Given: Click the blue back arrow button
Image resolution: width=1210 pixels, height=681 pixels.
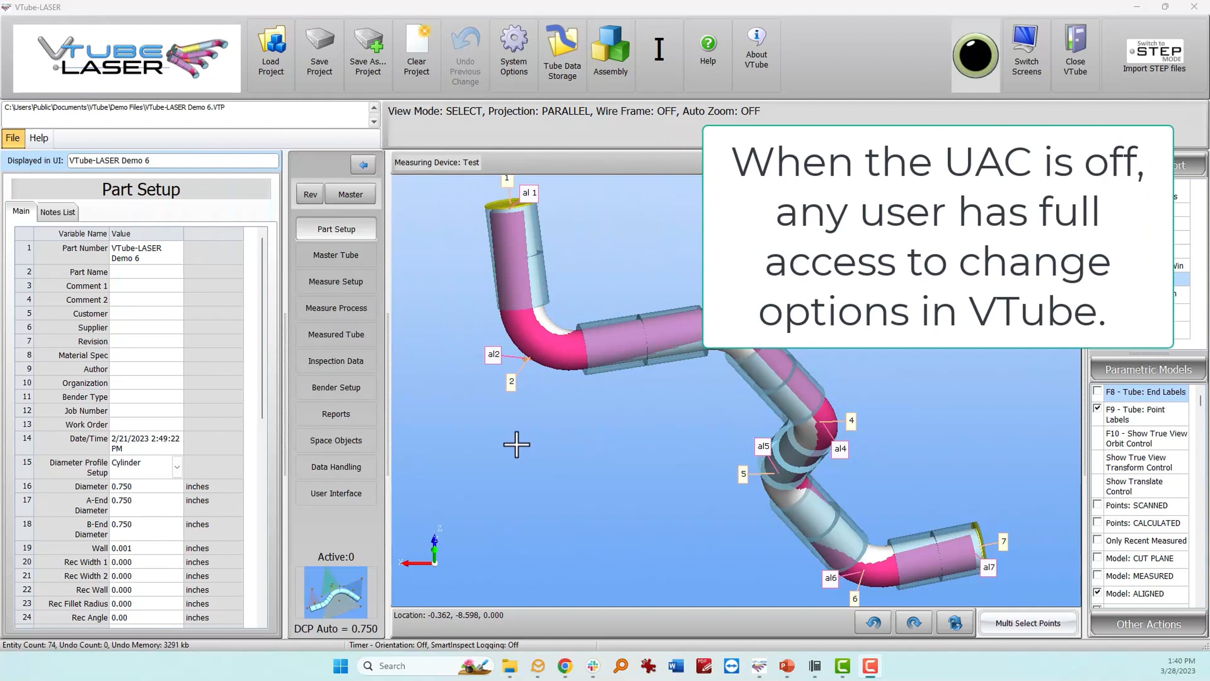Looking at the screenshot, I should click(x=363, y=165).
